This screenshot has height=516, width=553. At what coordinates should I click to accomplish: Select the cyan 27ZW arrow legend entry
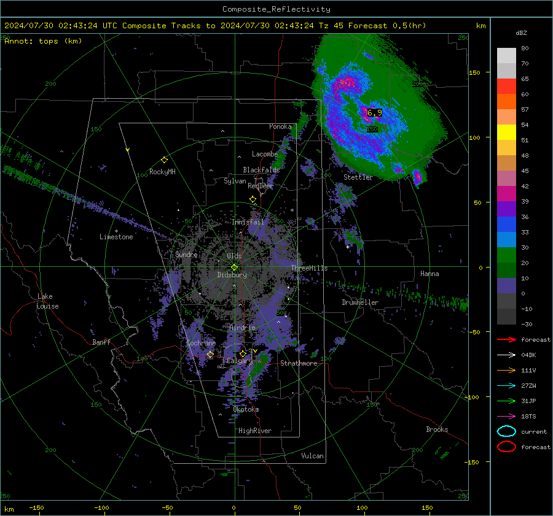pyautogui.click(x=506, y=386)
